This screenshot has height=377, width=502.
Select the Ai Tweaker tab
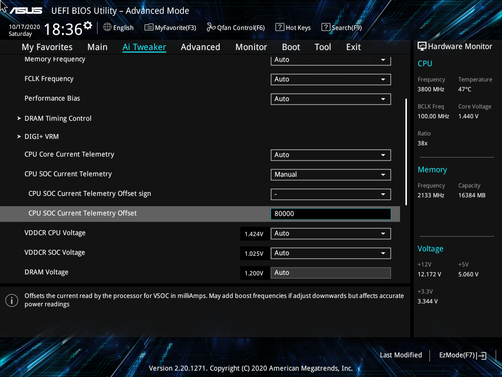click(x=144, y=47)
